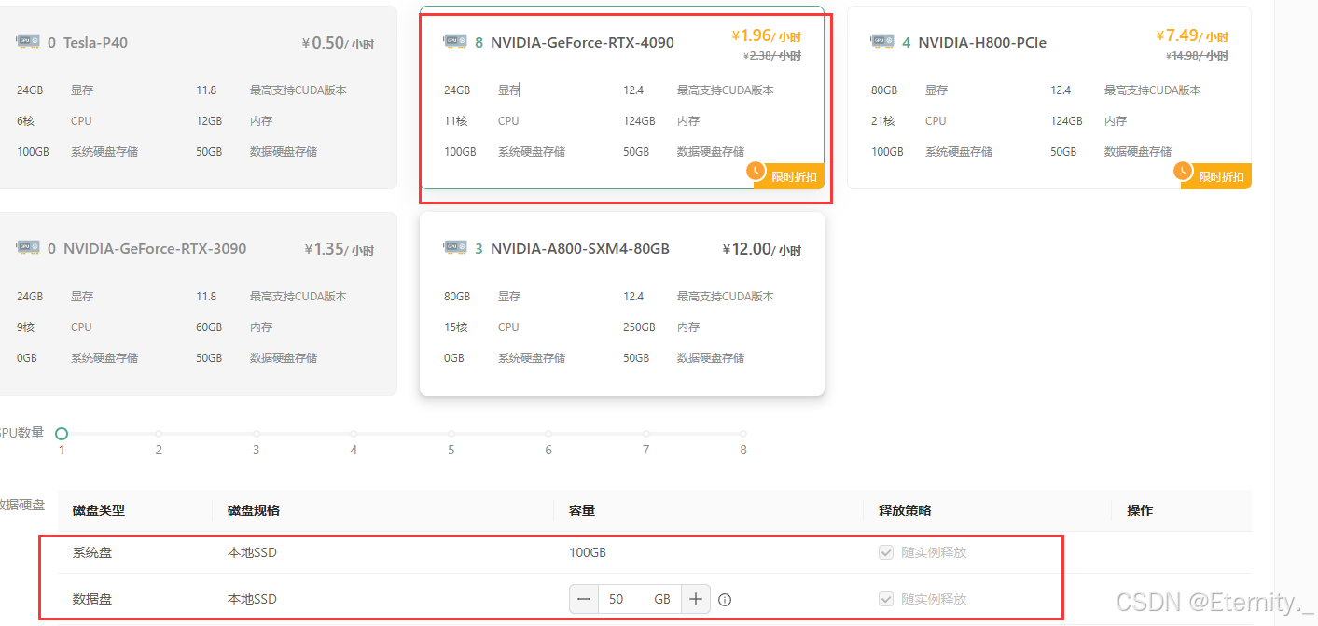Set GPU count slider to 6
Screen dimensions: 1318x626
[548, 434]
